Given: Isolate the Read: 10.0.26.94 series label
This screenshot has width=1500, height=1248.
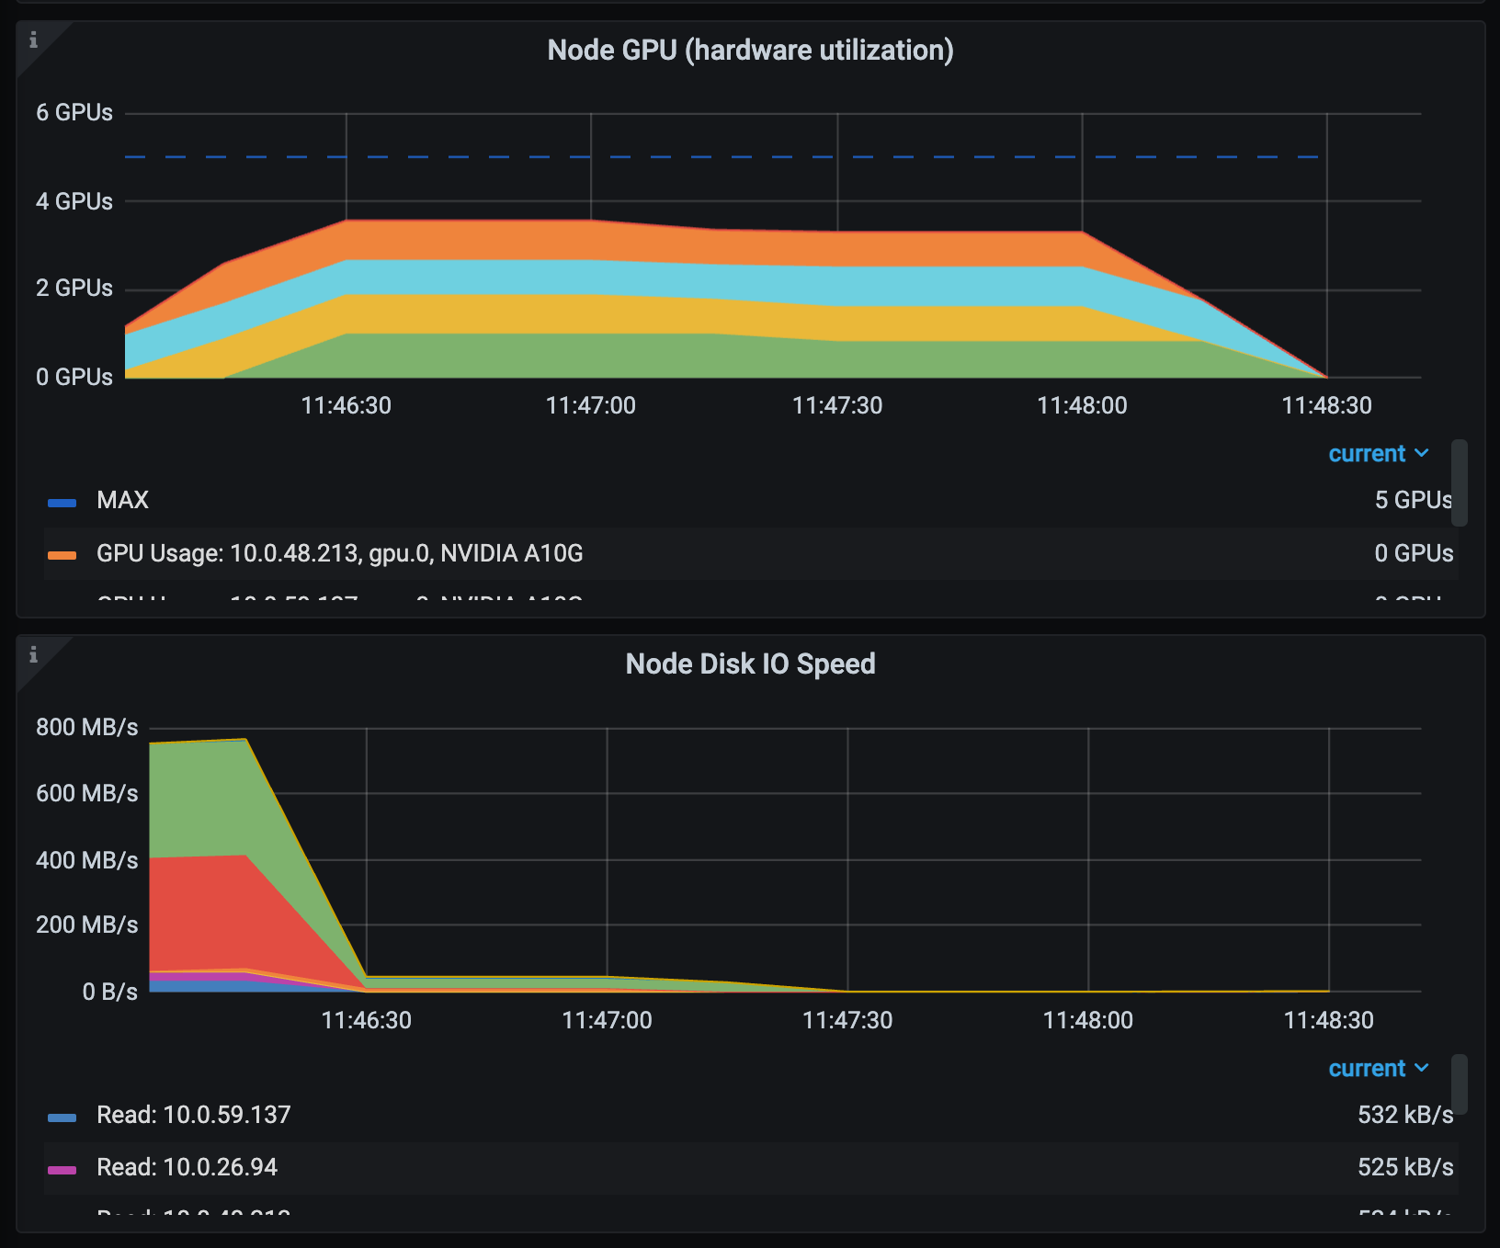Looking at the screenshot, I should (x=187, y=1167).
